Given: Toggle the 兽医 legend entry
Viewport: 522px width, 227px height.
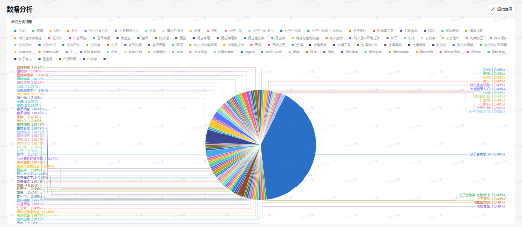Looking at the screenshot, I should click(177, 45).
